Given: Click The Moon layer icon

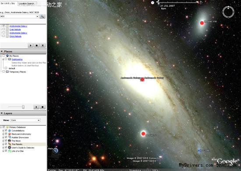Looking at the screenshot, I should 10,141.
